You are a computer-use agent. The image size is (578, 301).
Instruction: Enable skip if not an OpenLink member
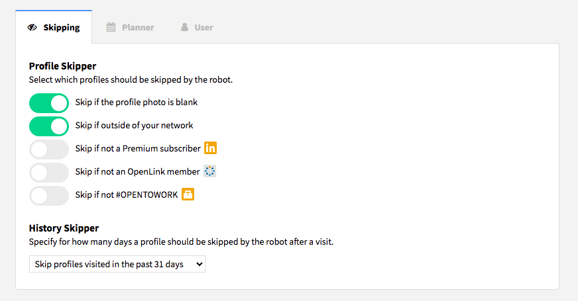[x=49, y=173]
